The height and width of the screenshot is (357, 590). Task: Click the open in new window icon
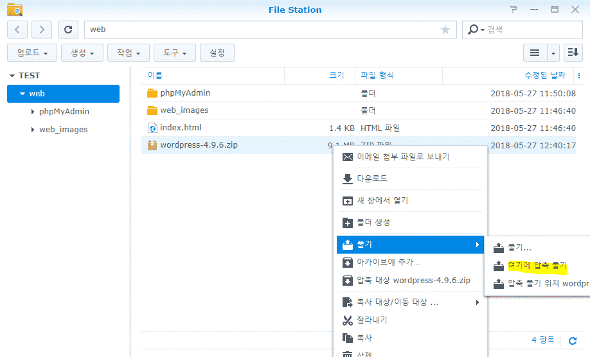pyautogui.click(x=347, y=201)
